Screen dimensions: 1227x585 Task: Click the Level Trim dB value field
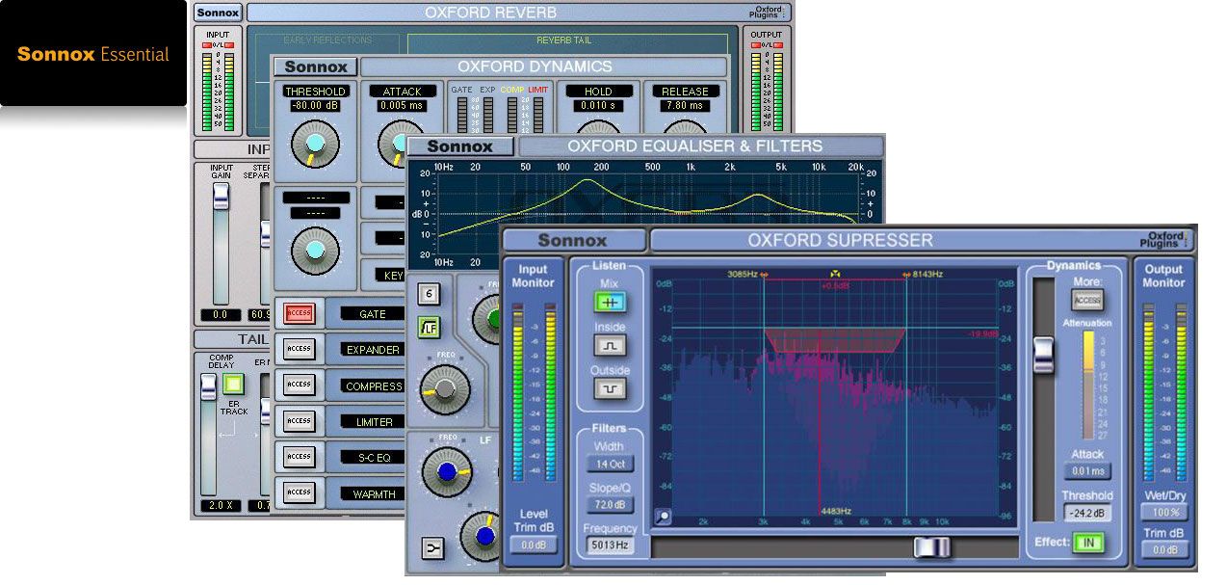tap(533, 545)
